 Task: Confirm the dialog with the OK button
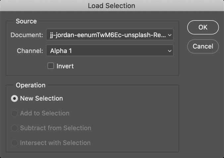coord(203,27)
